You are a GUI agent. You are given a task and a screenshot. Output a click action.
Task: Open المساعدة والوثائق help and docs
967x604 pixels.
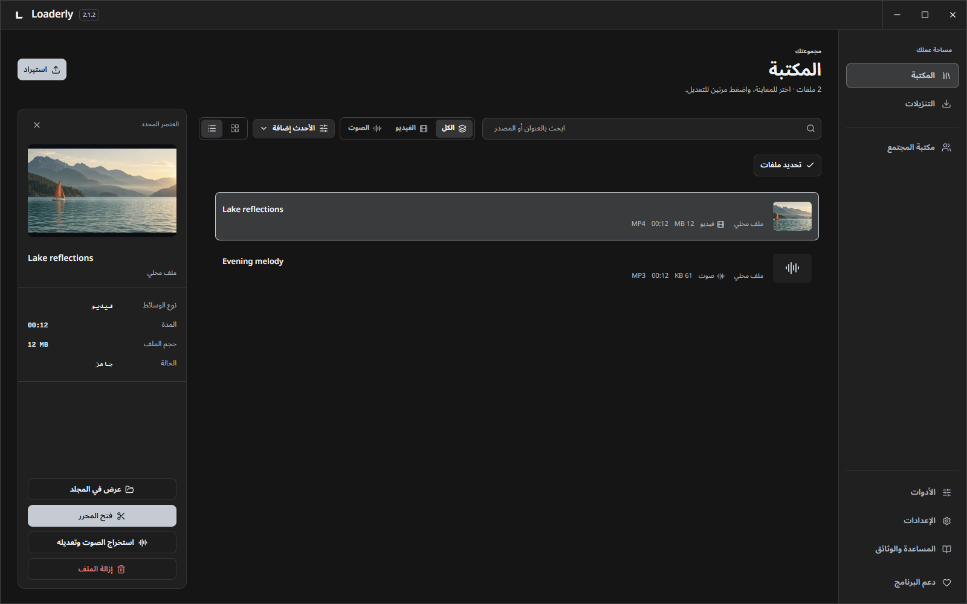pyautogui.click(x=902, y=549)
